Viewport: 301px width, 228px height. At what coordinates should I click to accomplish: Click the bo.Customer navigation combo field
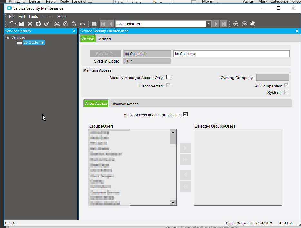click(x=161, y=24)
